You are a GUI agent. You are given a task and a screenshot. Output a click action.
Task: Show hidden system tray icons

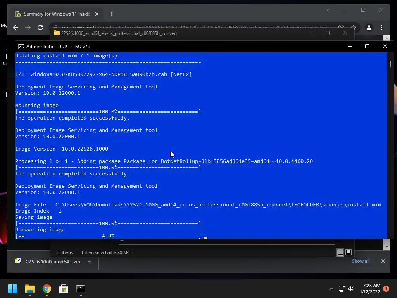pos(331,289)
